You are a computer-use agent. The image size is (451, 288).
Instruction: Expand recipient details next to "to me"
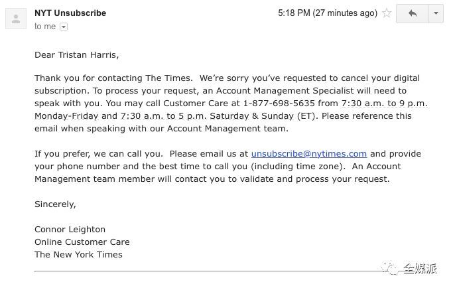point(64,27)
